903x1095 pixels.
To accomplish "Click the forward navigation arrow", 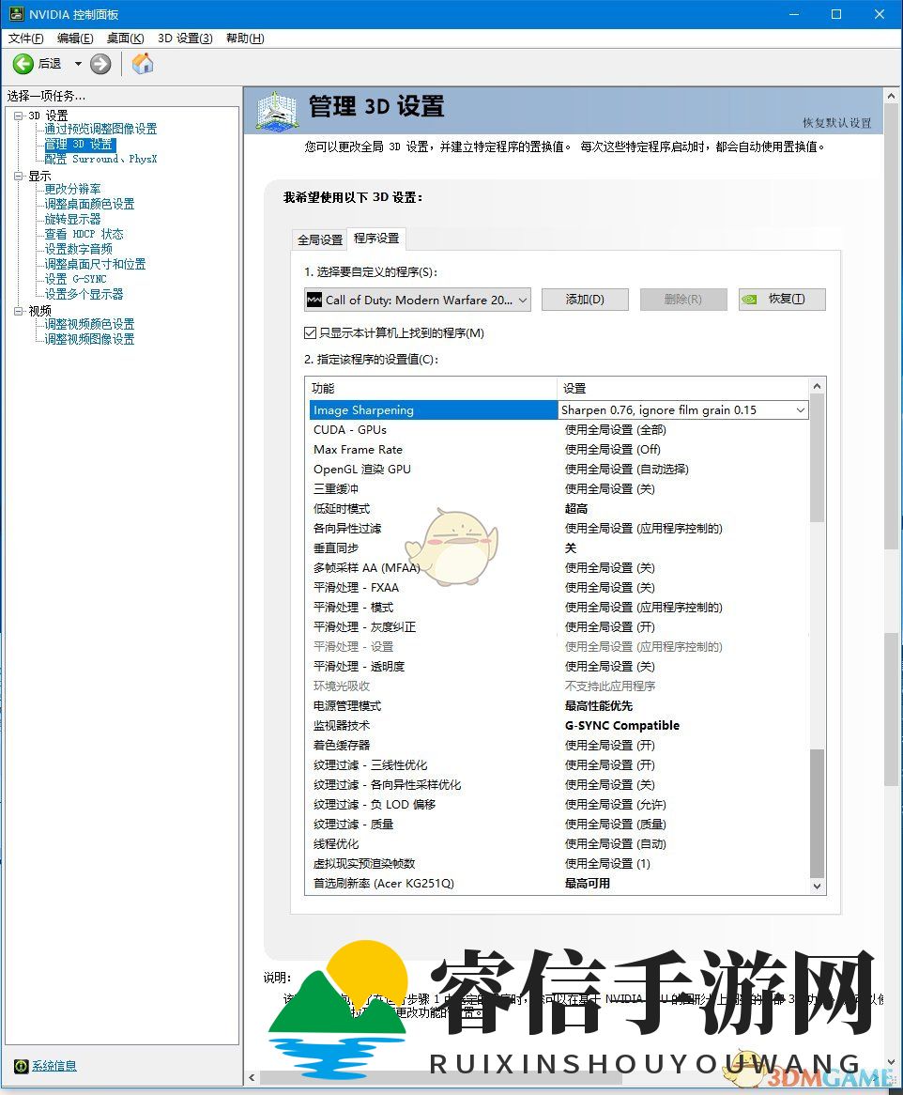I will point(99,64).
